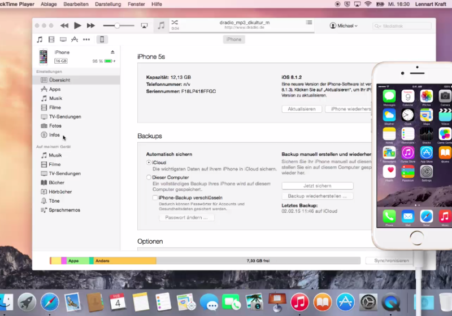Start playback with the Play button
Screen dimensions: 452x316
(77, 25)
